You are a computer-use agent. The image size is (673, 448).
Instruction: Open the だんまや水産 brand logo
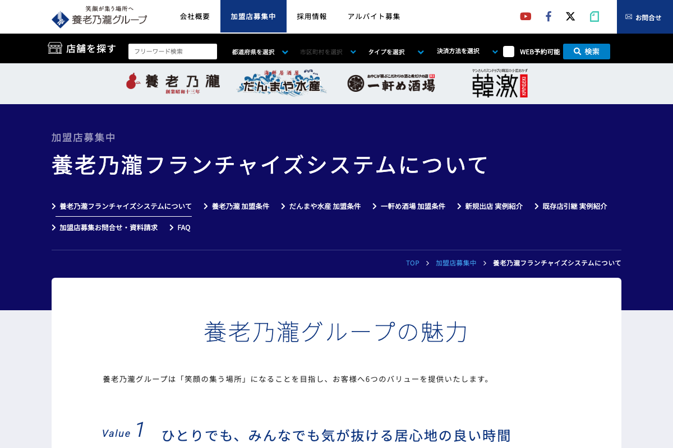click(282, 83)
